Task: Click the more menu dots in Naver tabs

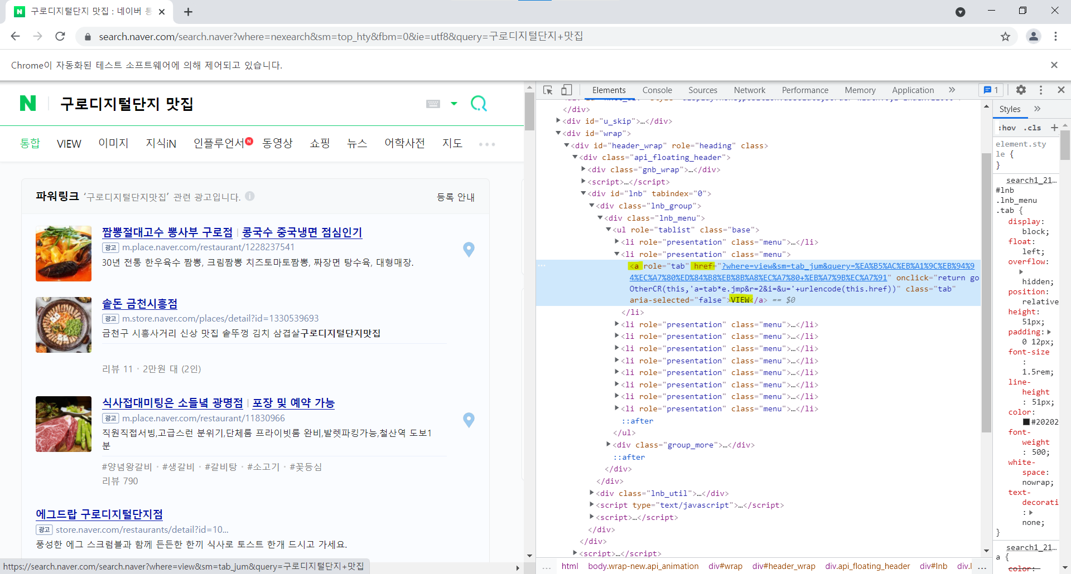Action: pos(486,144)
